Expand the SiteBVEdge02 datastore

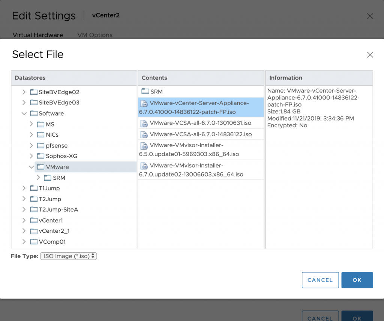[24, 92]
